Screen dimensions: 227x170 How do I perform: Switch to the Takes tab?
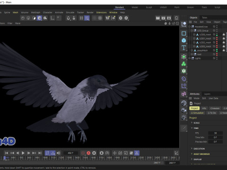[x=205, y=17]
